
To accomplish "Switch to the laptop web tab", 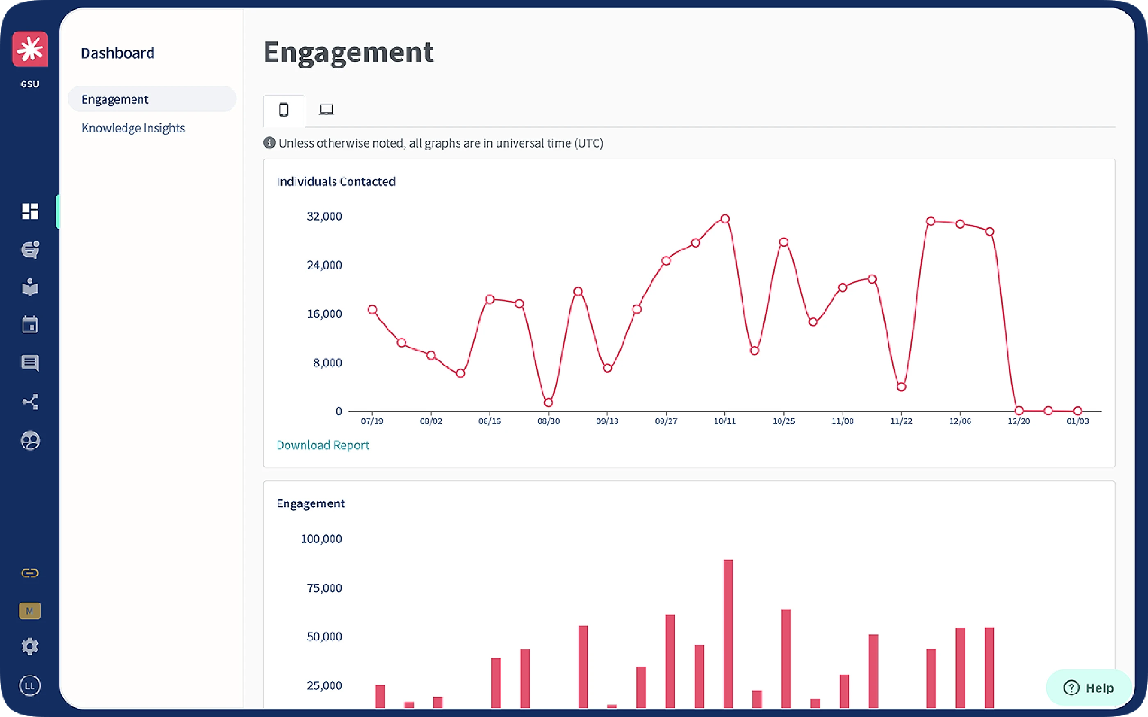I will (326, 110).
